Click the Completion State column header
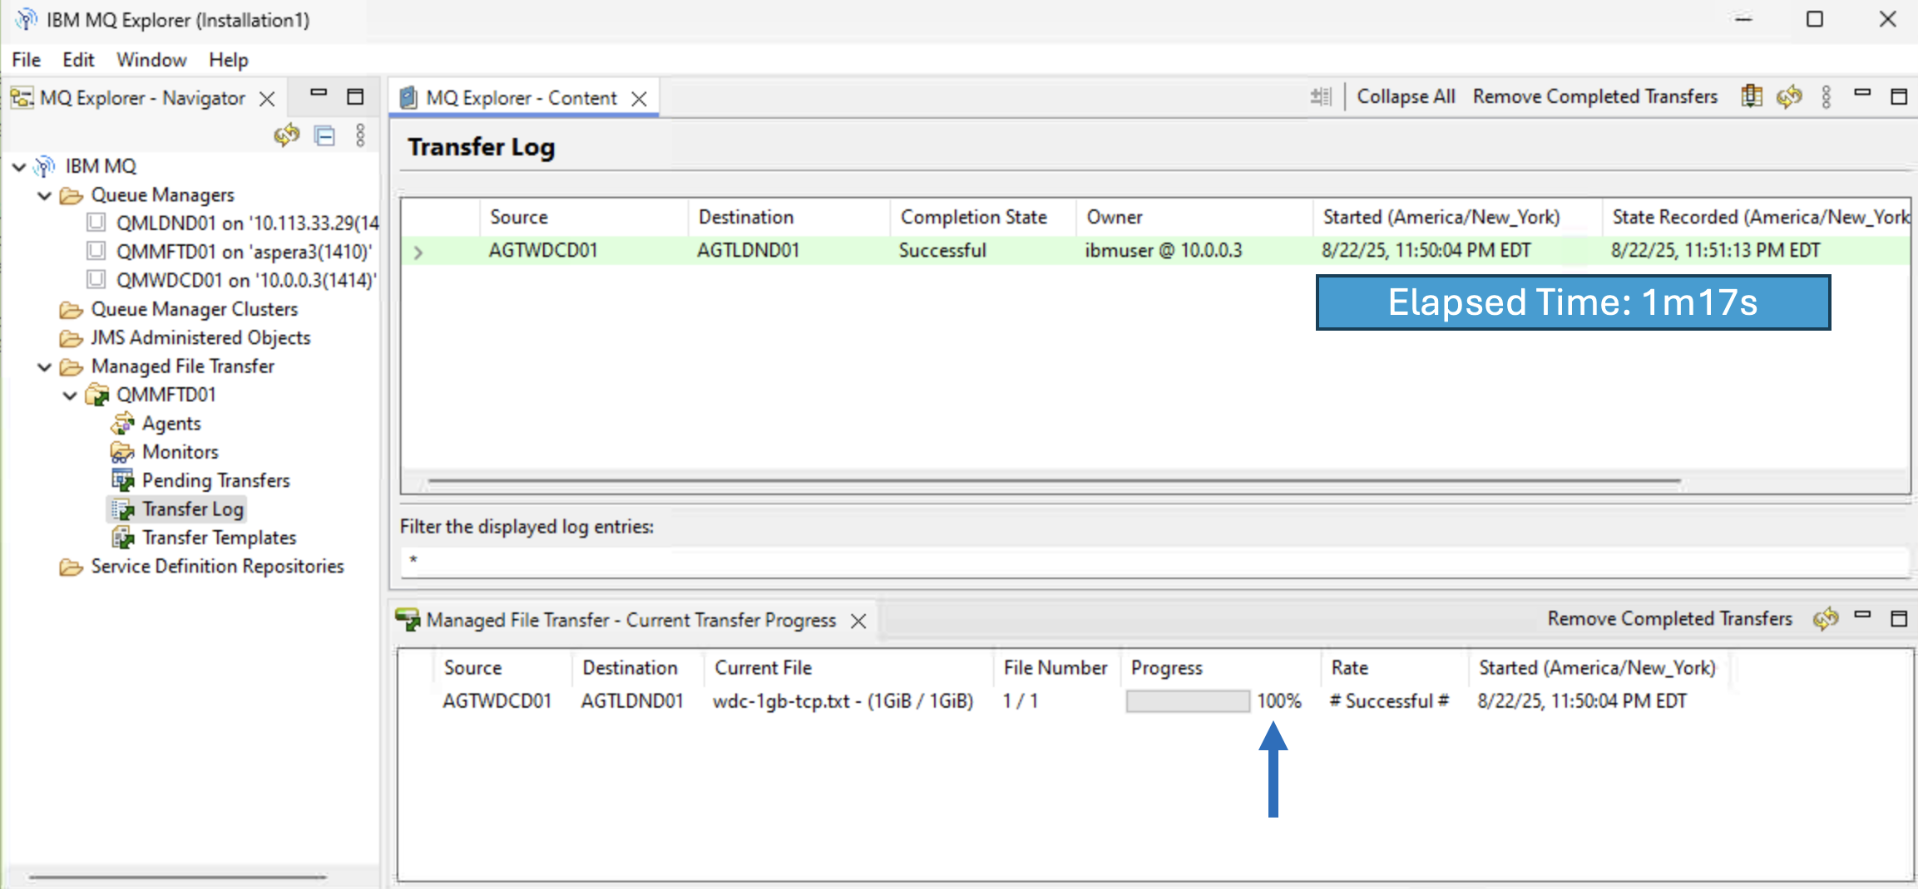The width and height of the screenshot is (1918, 889). [982, 218]
